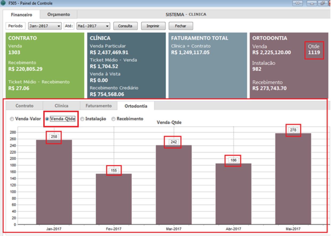Click the Abr-2017 axis label
Screen dimensions: 331x236
pos(233,229)
